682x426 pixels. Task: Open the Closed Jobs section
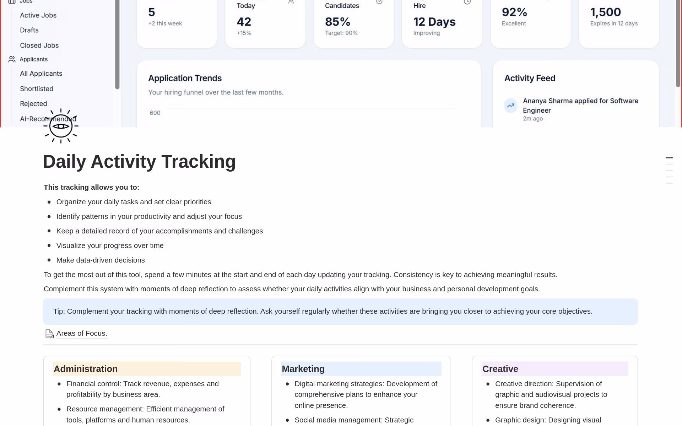click(39, 45)
